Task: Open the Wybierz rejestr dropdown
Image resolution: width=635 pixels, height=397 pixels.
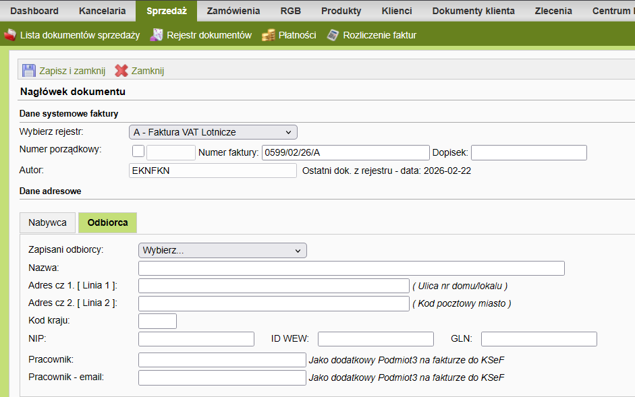Action: tap(213, 132)
